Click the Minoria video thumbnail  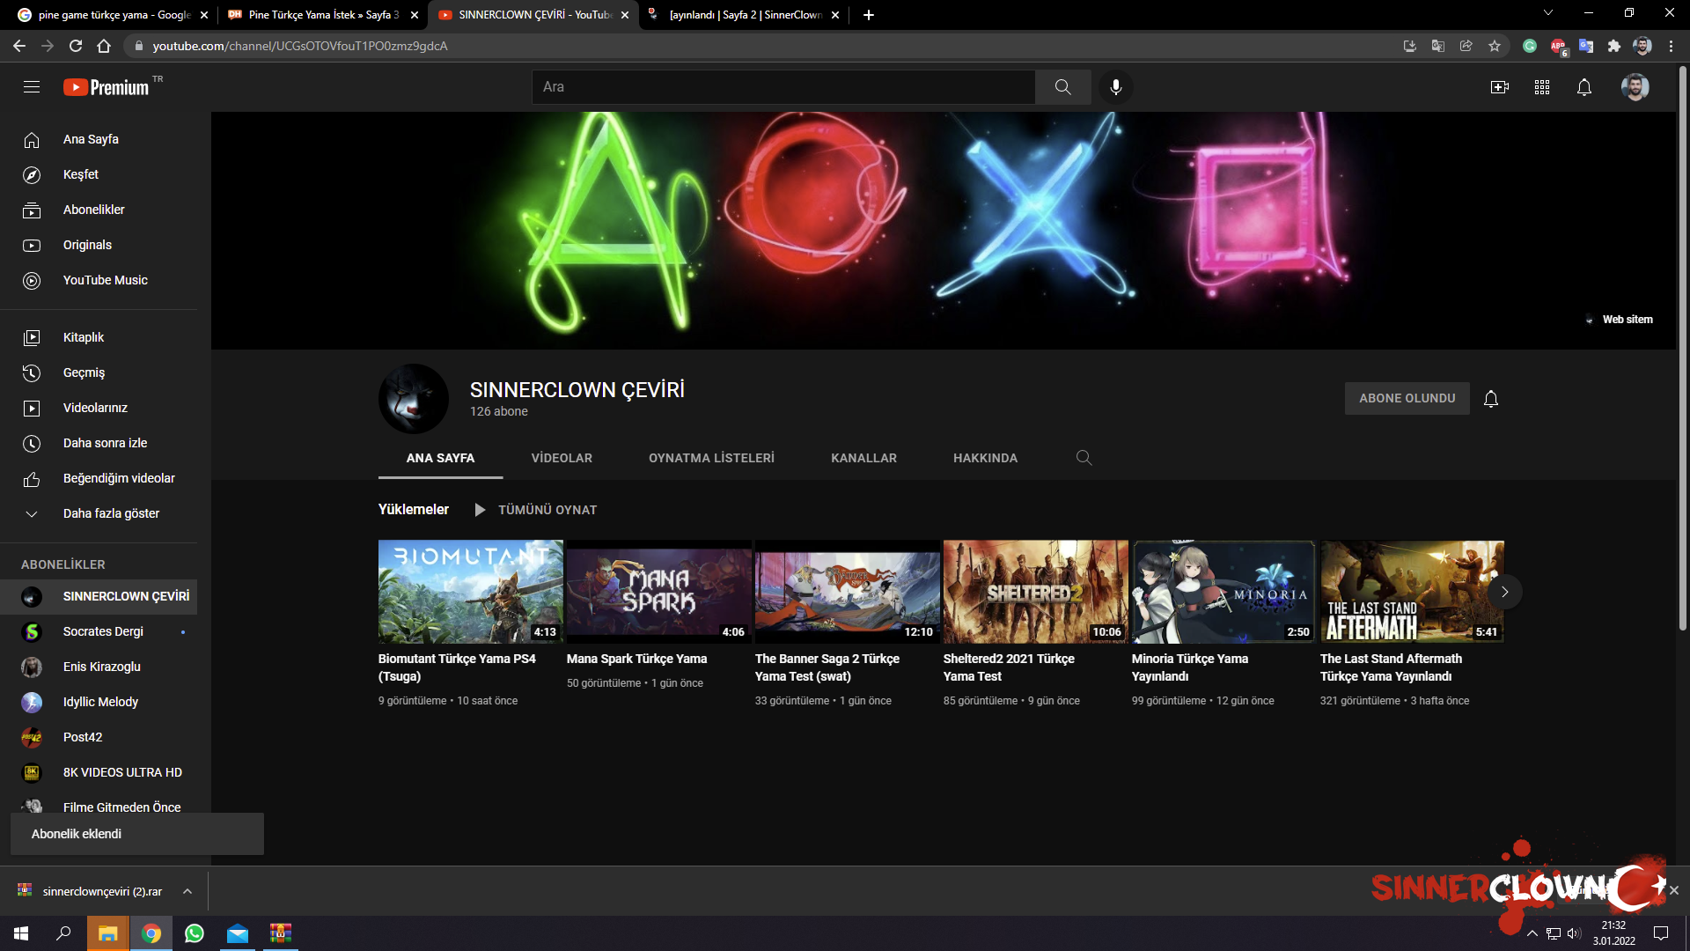pos(1223,592)
